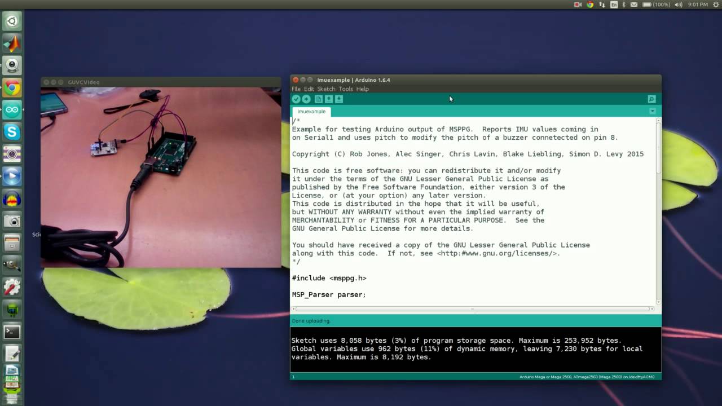Click the gnu.org licenses URL in the comment
This screenshot has width=722, height=406.
point(498,253)
